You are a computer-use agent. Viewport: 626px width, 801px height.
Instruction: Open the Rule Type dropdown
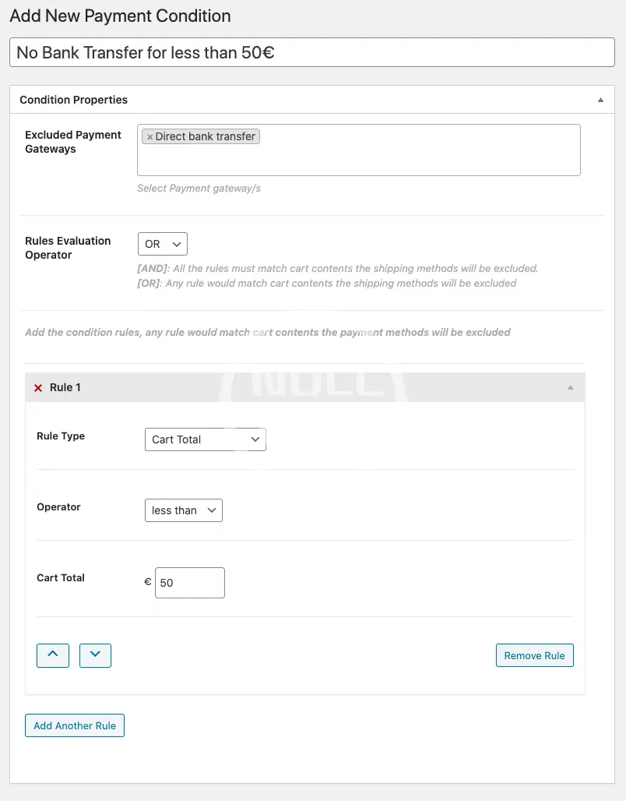pos(206,439)
